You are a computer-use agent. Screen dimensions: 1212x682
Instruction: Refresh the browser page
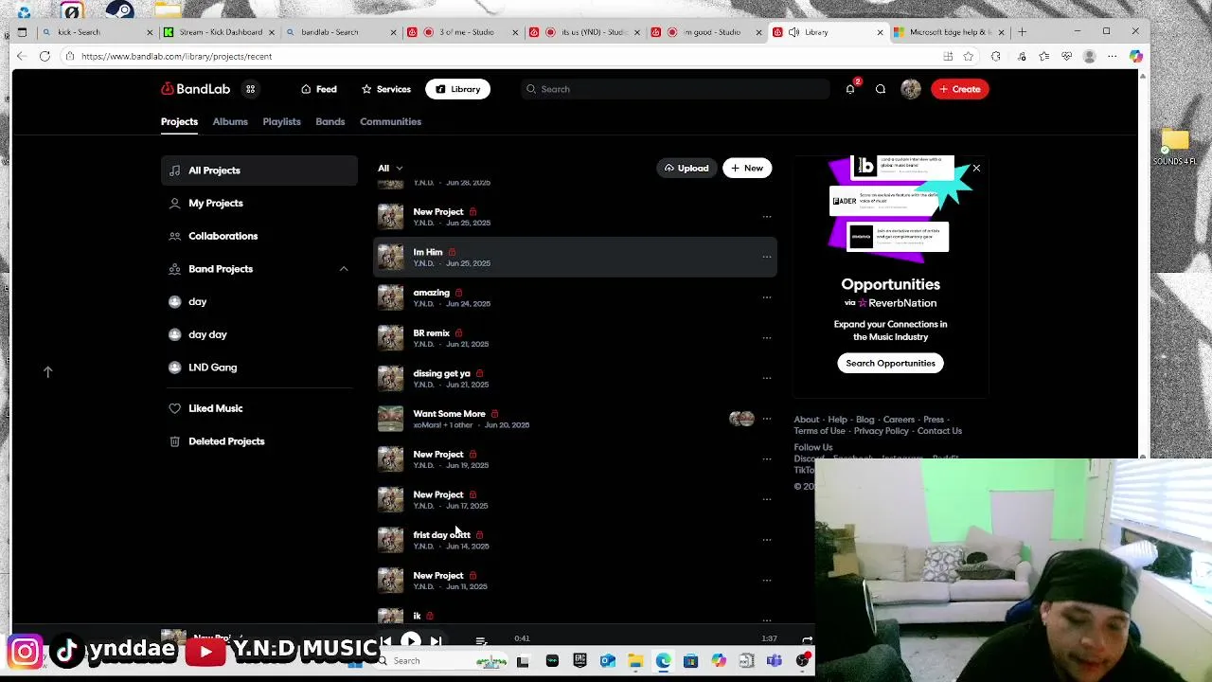[45, 56]
